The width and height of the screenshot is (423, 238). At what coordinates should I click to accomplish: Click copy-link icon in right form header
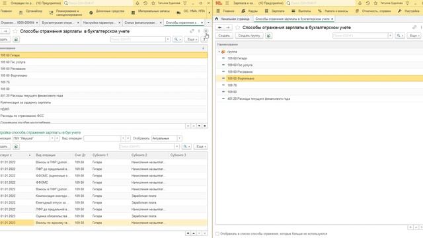[414, 28]
